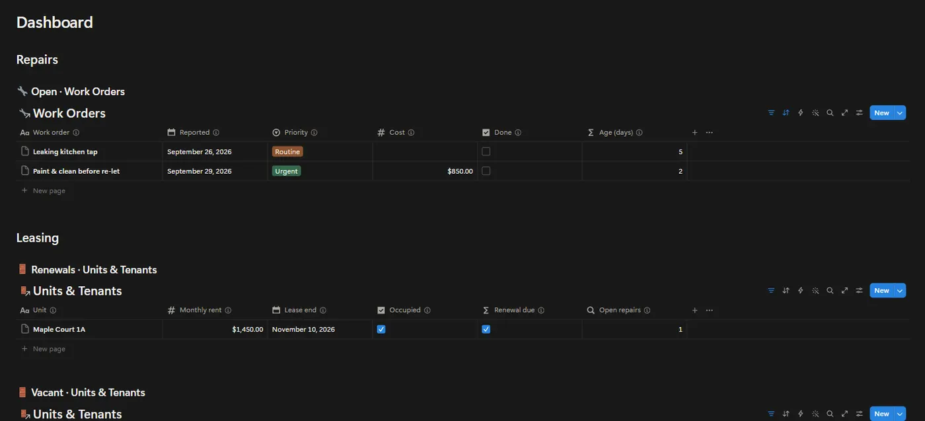
Task: Add a property column after Open repairs
Action: [694, 311]
